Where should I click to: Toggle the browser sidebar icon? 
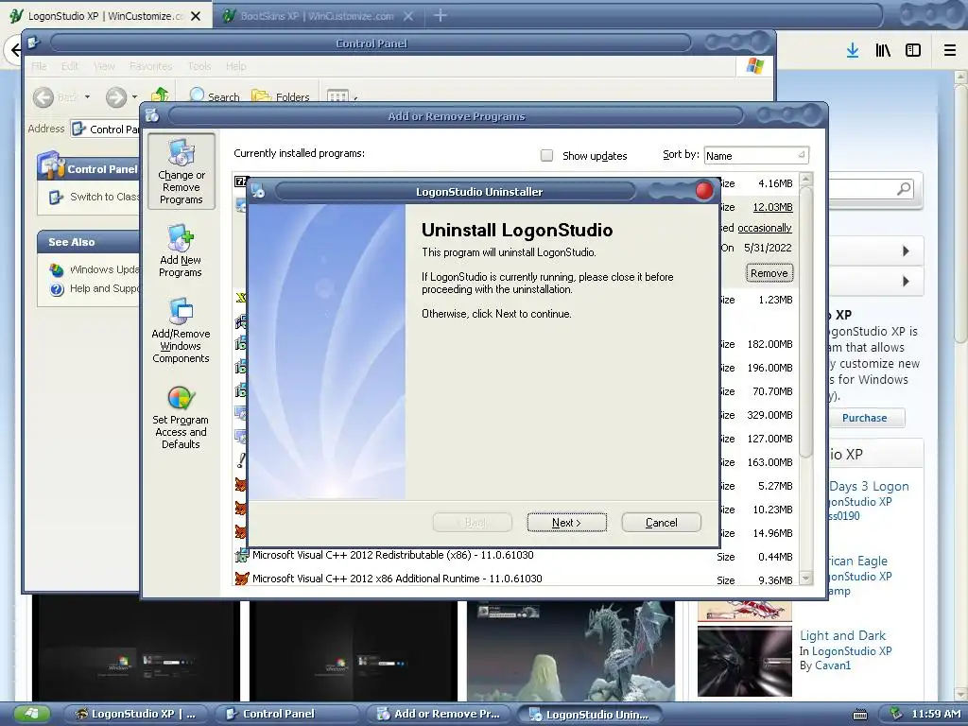coord(913,50)
